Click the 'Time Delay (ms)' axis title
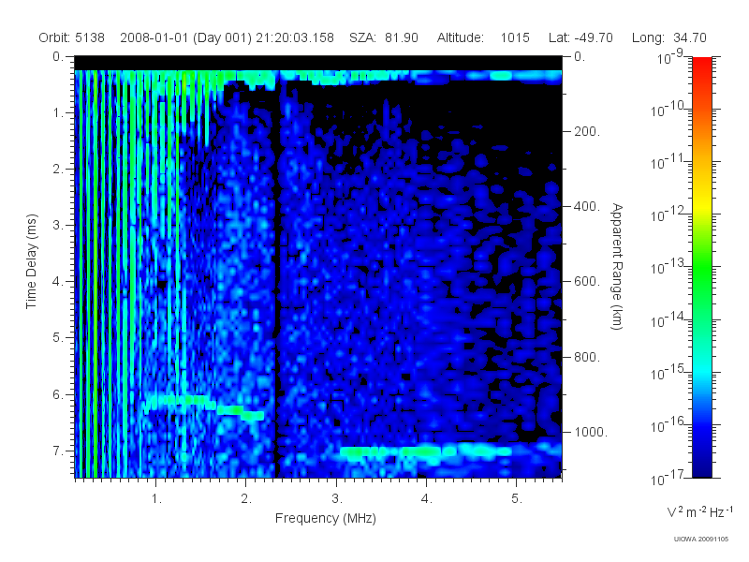Image resolution: width=749 pixels, height=562 pixels. point(32,261)
